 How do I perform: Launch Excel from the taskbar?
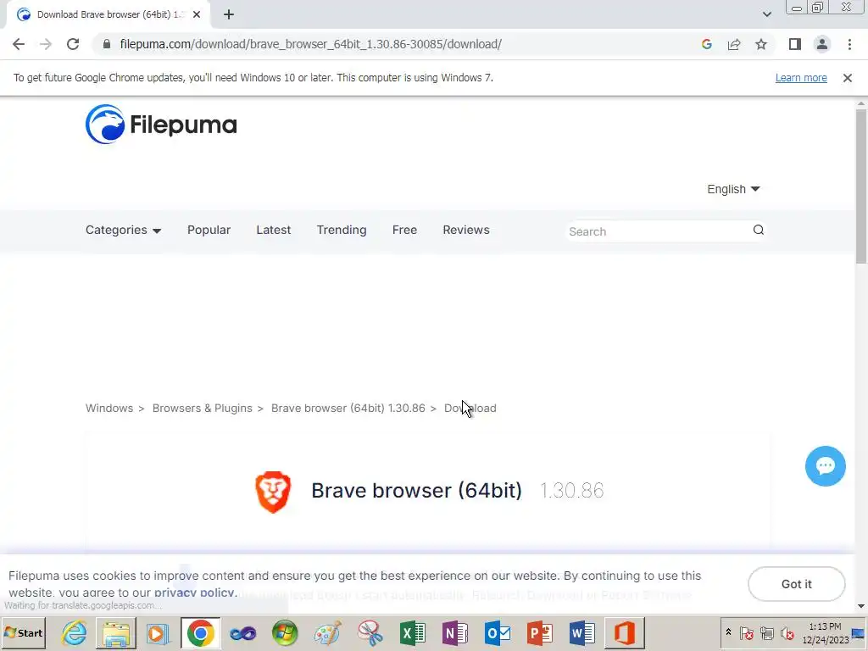click(x=413, y=632)
